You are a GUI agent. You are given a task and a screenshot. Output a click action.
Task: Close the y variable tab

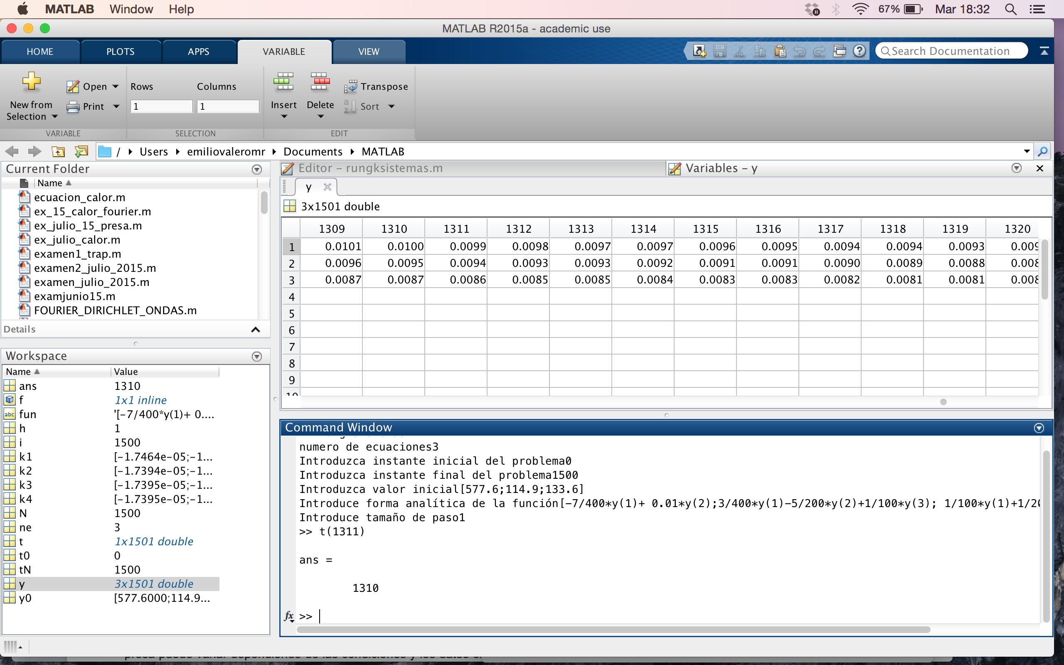coord(327,187)
